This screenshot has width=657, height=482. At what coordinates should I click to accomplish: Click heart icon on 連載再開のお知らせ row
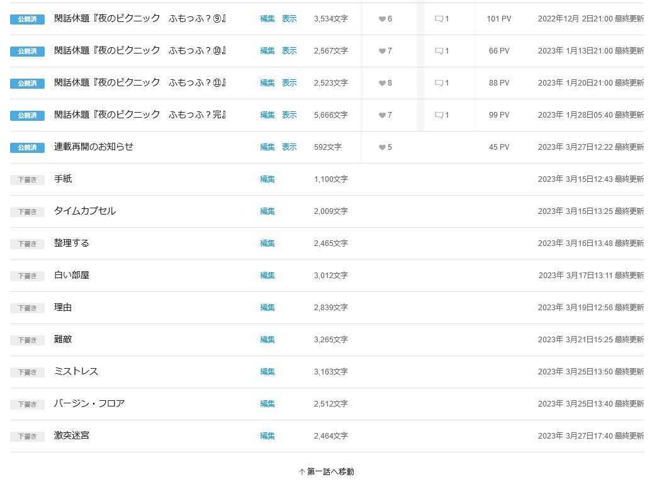pos(382,147)
